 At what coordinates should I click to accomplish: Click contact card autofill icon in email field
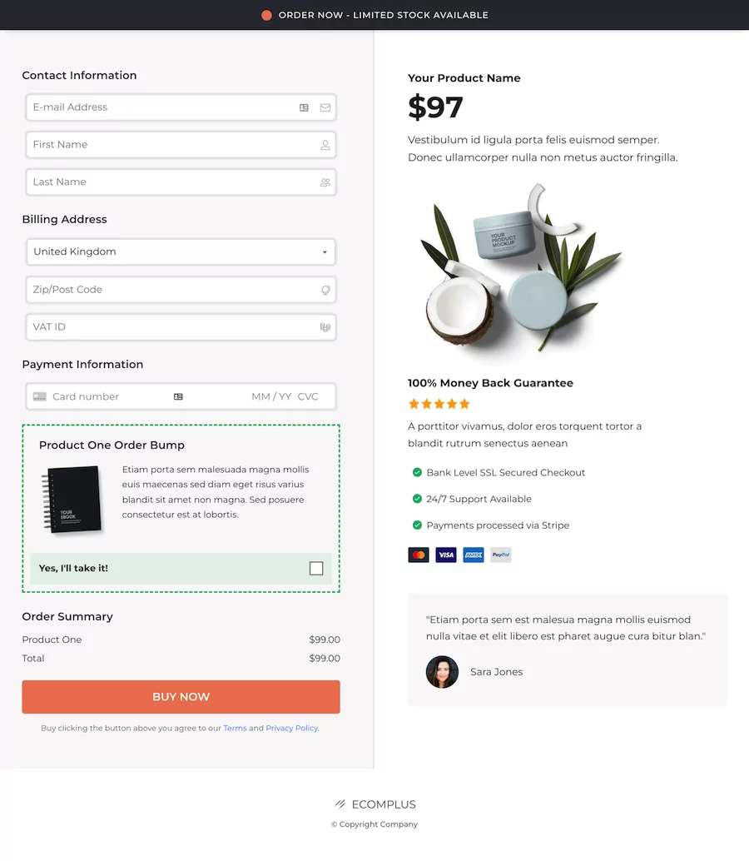304,107
